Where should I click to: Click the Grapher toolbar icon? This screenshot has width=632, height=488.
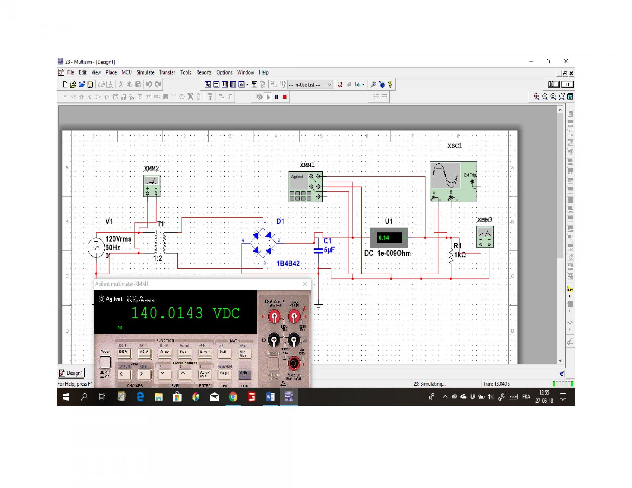point(241,84)
